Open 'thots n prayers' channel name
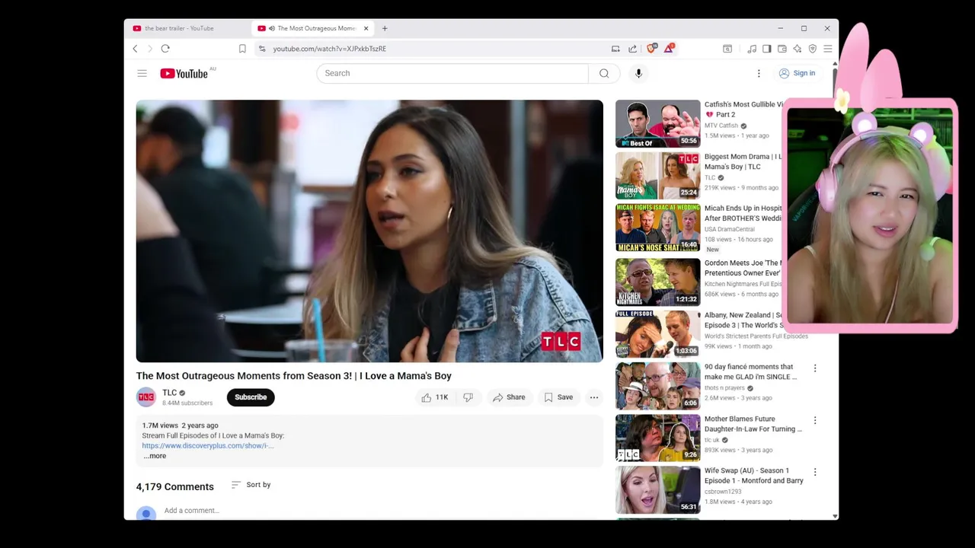The image size is (975, 548). coord(724,387)
